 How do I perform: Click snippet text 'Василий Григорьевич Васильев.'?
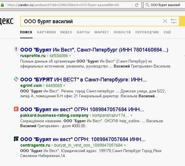142,66
